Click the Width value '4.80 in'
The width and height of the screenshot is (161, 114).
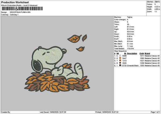click(157, 9)
